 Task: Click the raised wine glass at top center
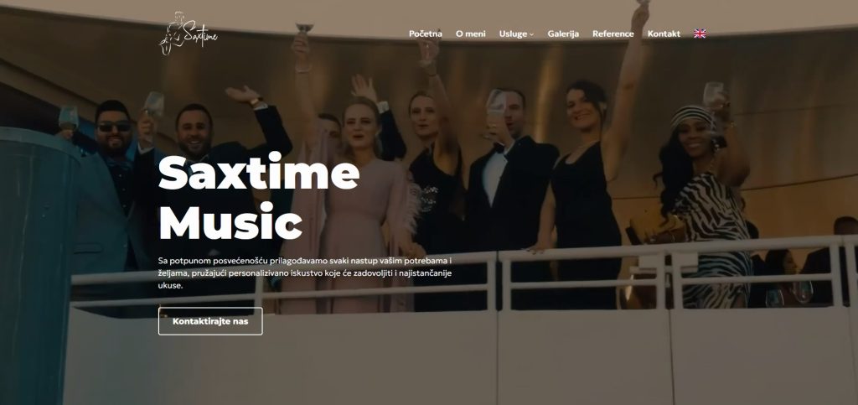pyautogui.click(x=305, y=28)
